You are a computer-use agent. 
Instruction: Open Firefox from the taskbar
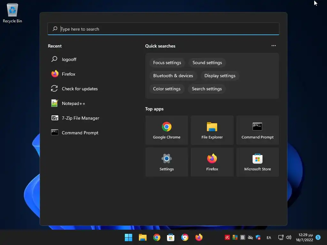click(199, 237)
